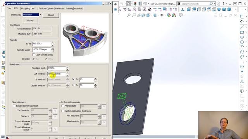
Task: Select the CW direction radio button
Action: (x=33, y=59)
